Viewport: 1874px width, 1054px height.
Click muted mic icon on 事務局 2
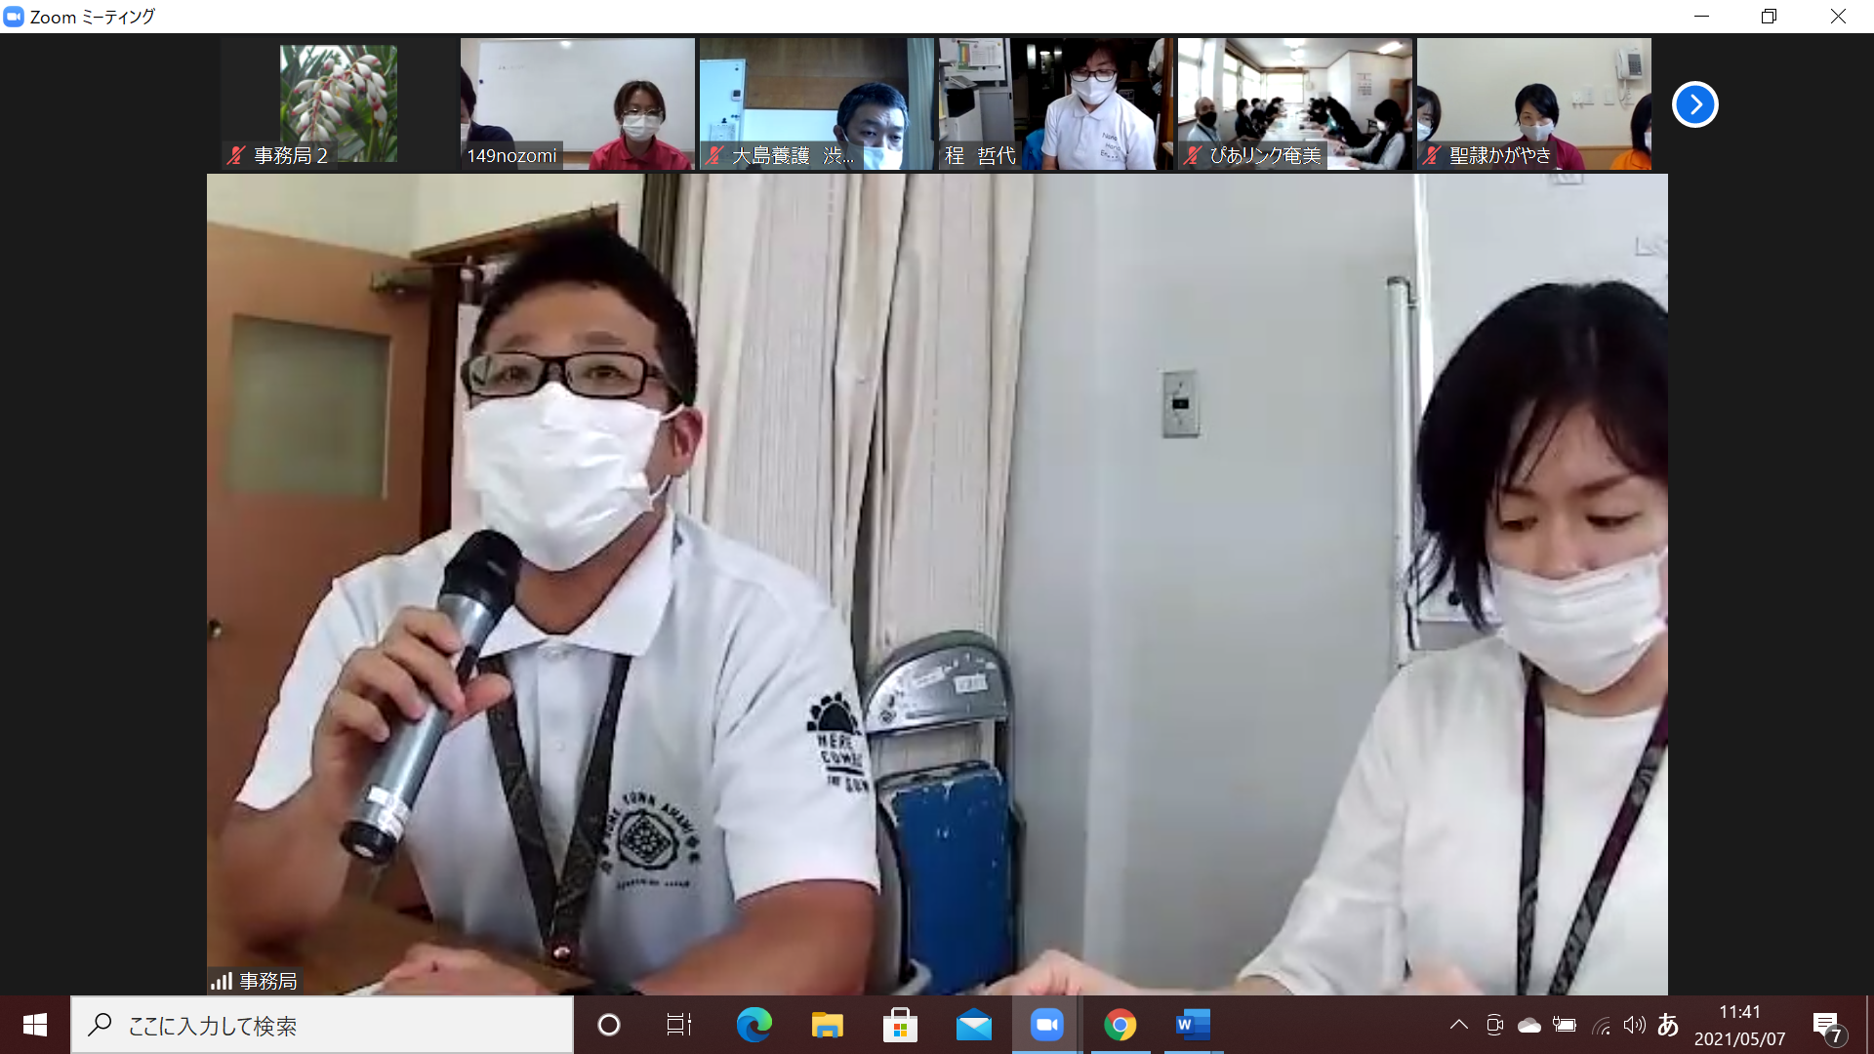pyautogui.click(x=236, y=155)
